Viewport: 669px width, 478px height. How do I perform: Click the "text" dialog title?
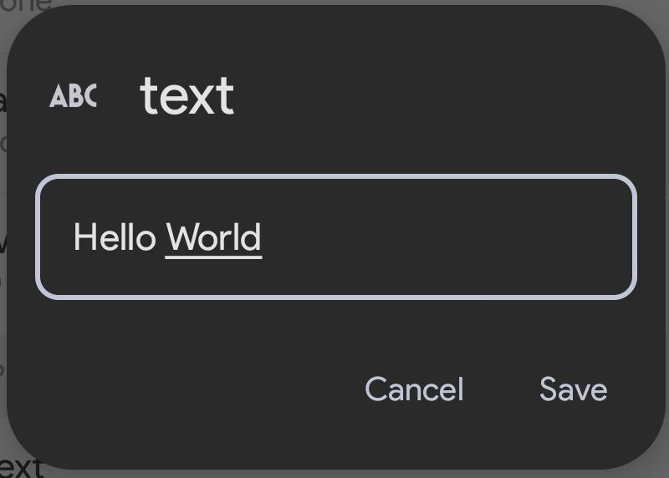(x=186, y=95)
